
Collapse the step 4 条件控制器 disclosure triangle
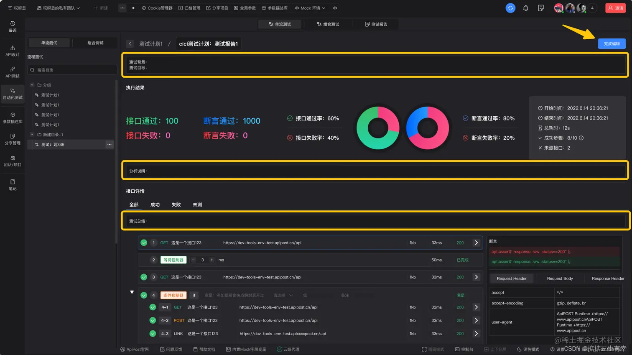point(132,292)
